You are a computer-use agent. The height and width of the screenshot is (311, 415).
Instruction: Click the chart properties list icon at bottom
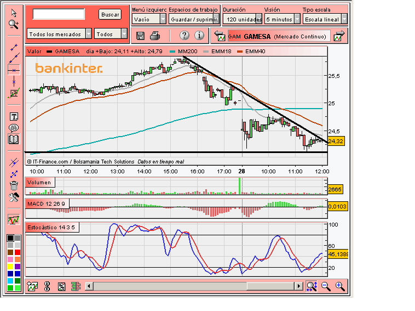coord(61,287)
